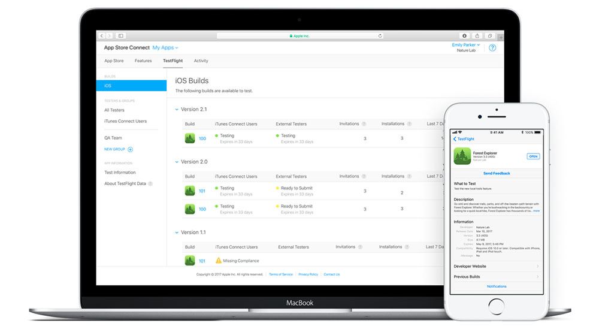This screenshot has height=332, width=599.
Task: Open Developer Website row on iPhone
Action: pyautogui.click(x=496, y=266)
